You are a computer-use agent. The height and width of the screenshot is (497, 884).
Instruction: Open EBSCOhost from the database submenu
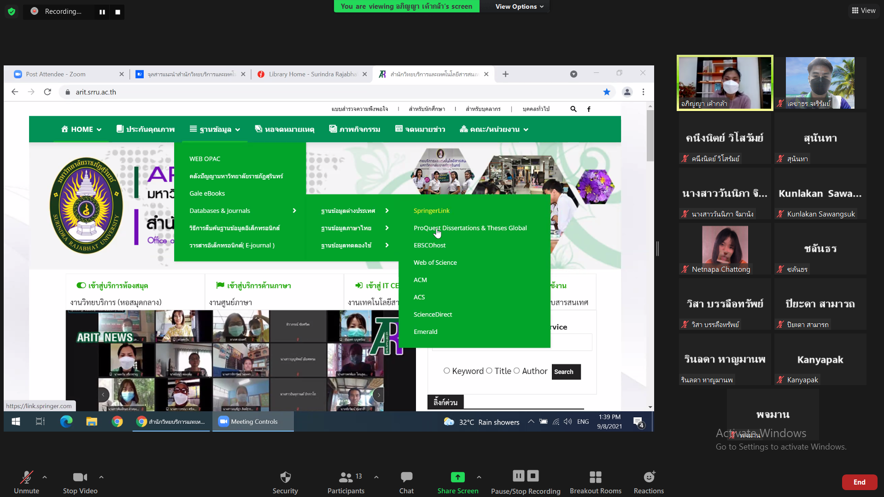429,246
